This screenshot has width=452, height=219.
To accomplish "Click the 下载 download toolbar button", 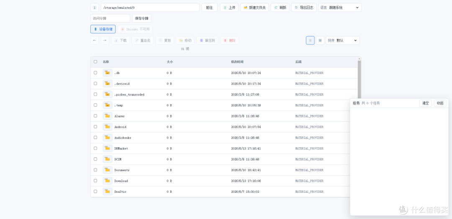I will [121, 40].
